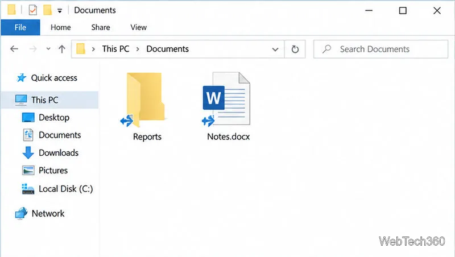Go forward with the right arrow button
Image resolution: width=455 pixels, height=257 pixels.
[33, 49]
